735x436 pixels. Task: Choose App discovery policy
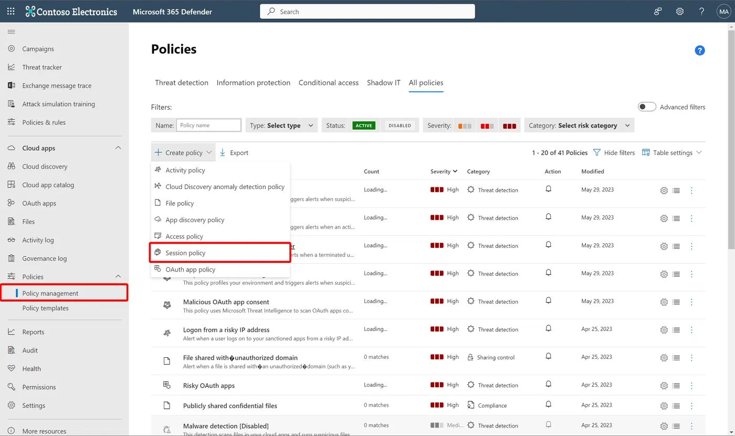click(x=220, y=220)
